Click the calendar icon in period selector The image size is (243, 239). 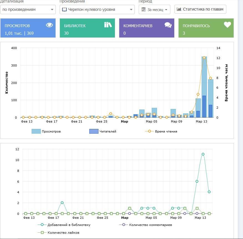143,10
